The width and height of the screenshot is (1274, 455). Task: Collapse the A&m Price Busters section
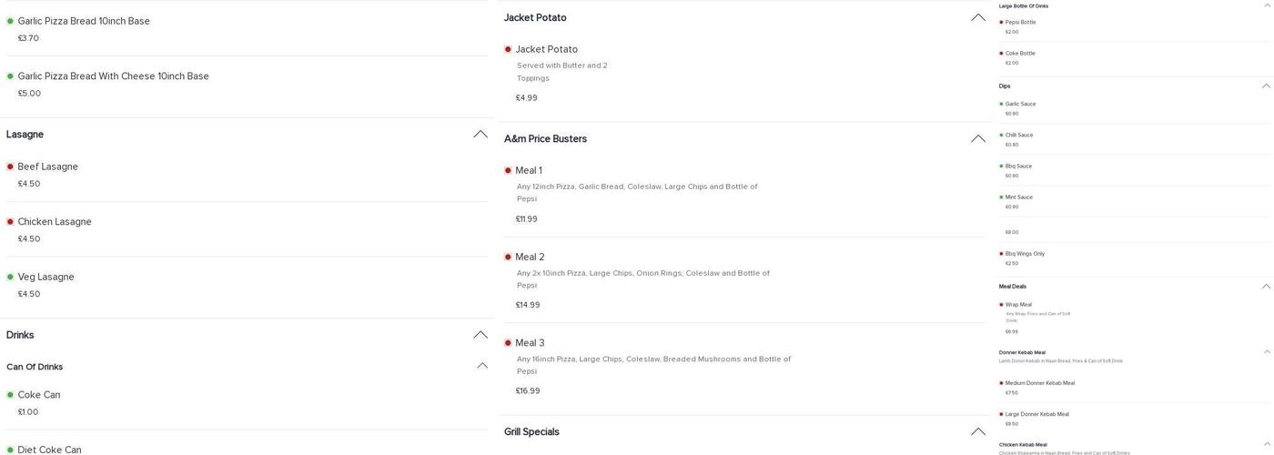tap(978, 139)
